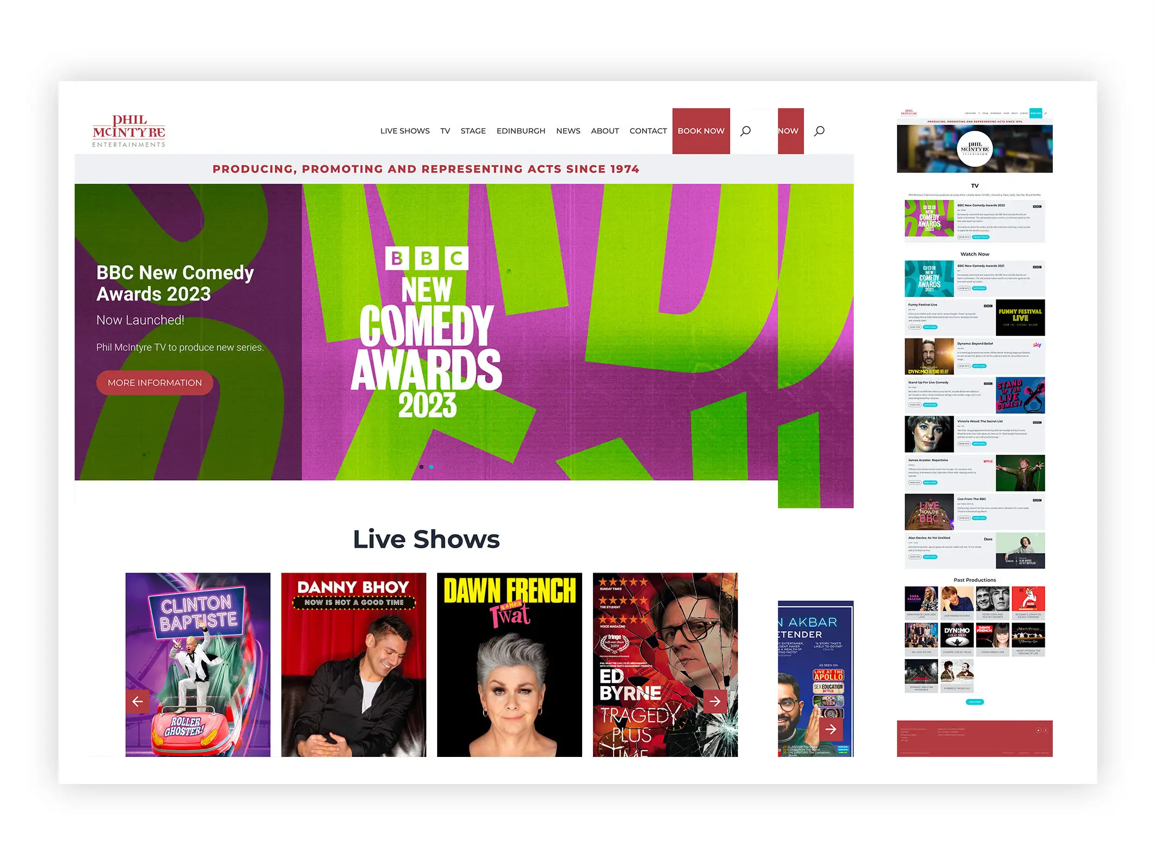Click the Sky logo on the Dynamo card
This screenshot has height=864, width=1154.
[1037, 345]
